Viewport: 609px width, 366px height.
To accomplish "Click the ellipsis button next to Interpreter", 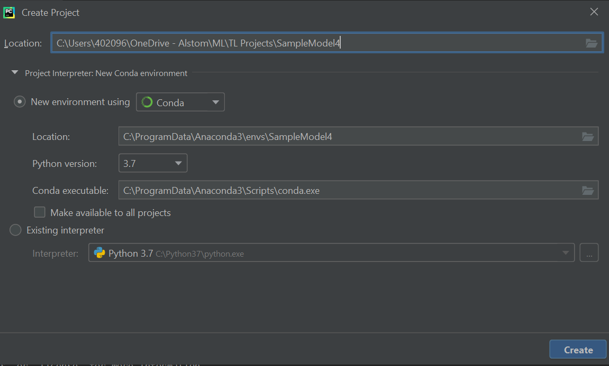I will [589, 253].
